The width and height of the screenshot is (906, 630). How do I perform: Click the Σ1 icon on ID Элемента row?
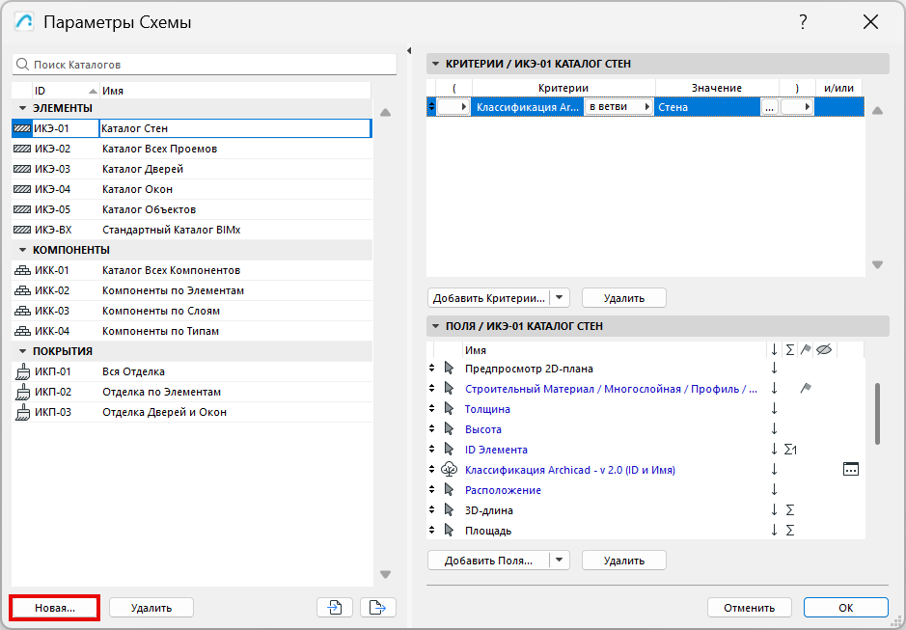coord(790,450)
